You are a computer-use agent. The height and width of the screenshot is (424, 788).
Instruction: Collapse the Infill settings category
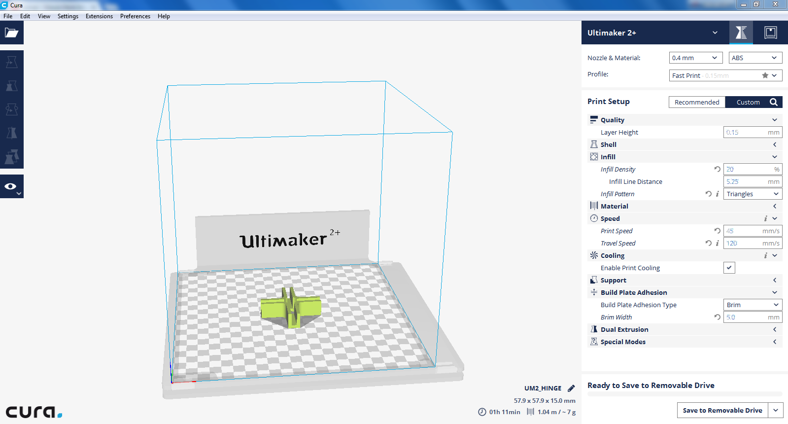[x=685, y=157]
